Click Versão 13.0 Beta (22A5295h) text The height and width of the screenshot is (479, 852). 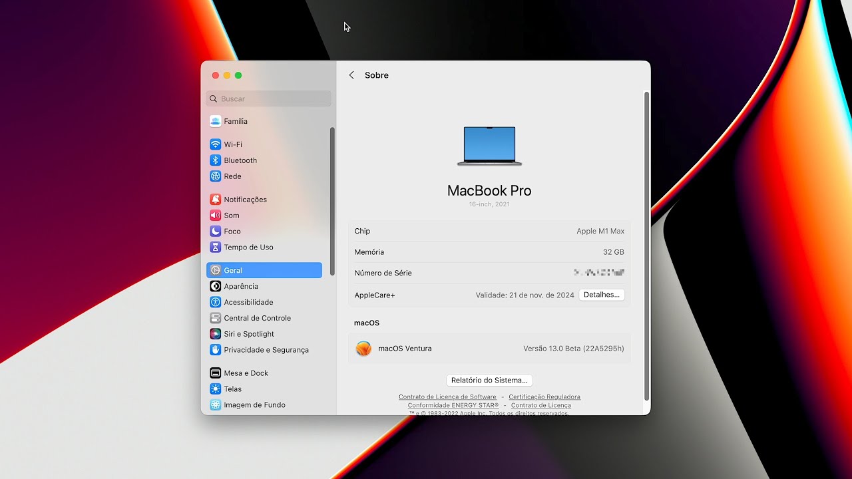click(574, 349)
